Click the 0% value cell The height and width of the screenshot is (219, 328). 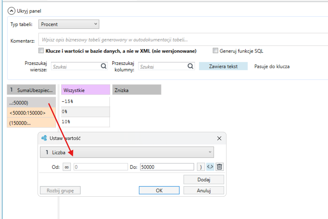pyautogui.click(x=85, y=111)
